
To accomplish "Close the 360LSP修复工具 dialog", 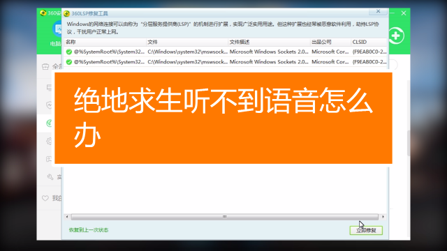I will coord(378,11).
